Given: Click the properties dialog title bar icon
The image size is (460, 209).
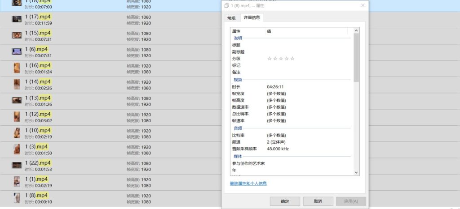Looking at the screenshot, I should coord(227,5).
